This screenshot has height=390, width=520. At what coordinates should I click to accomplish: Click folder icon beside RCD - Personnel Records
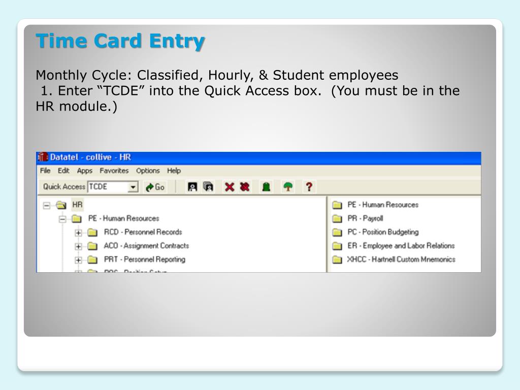click(x=92, y=233)
